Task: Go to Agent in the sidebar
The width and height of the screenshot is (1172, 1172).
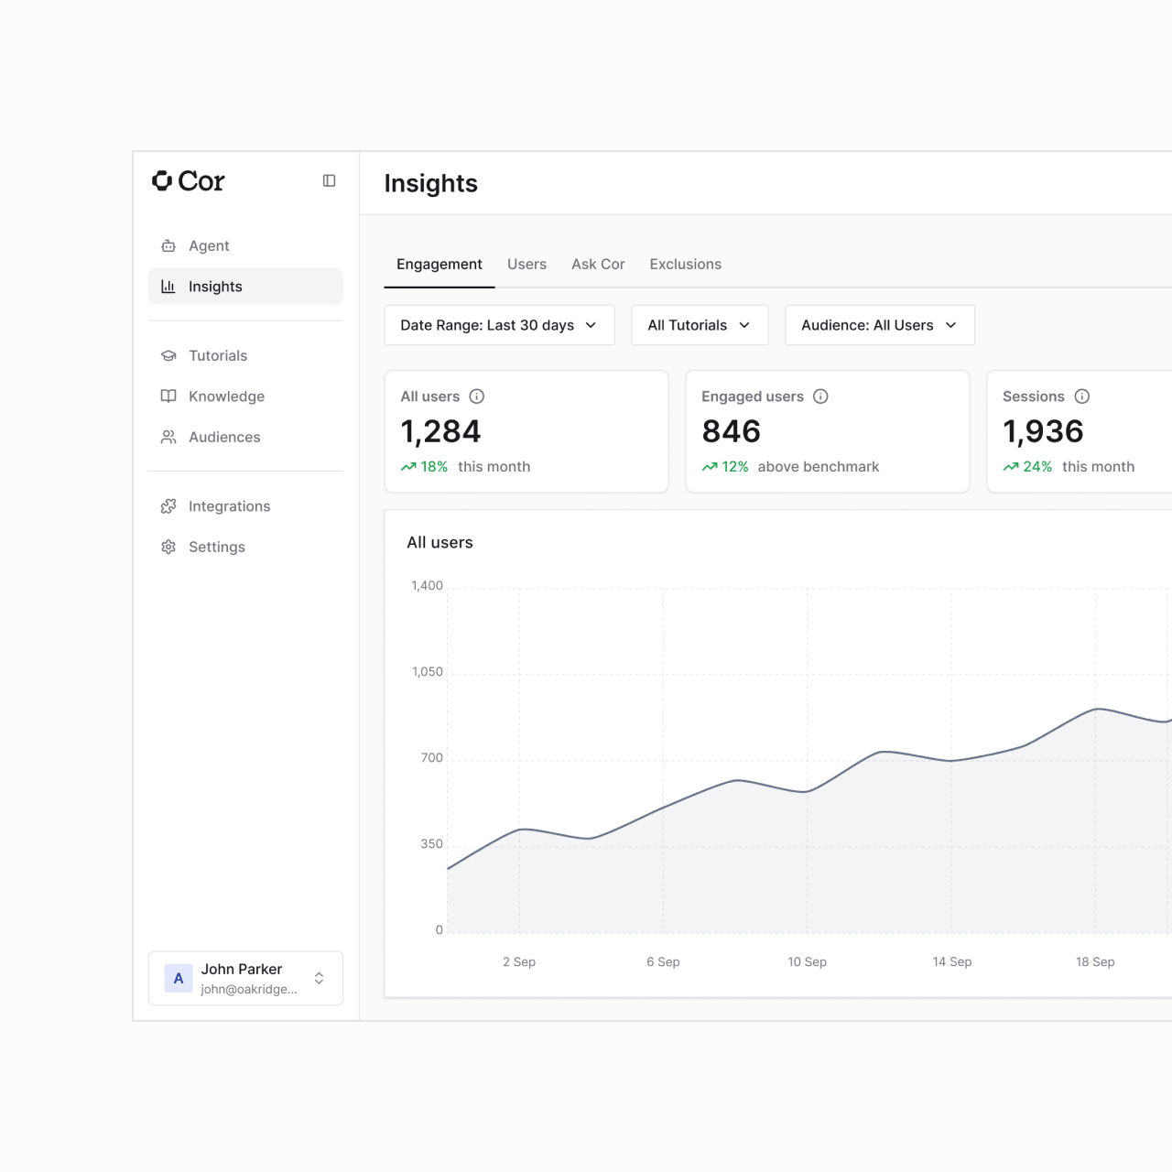Action: (245, 246)
